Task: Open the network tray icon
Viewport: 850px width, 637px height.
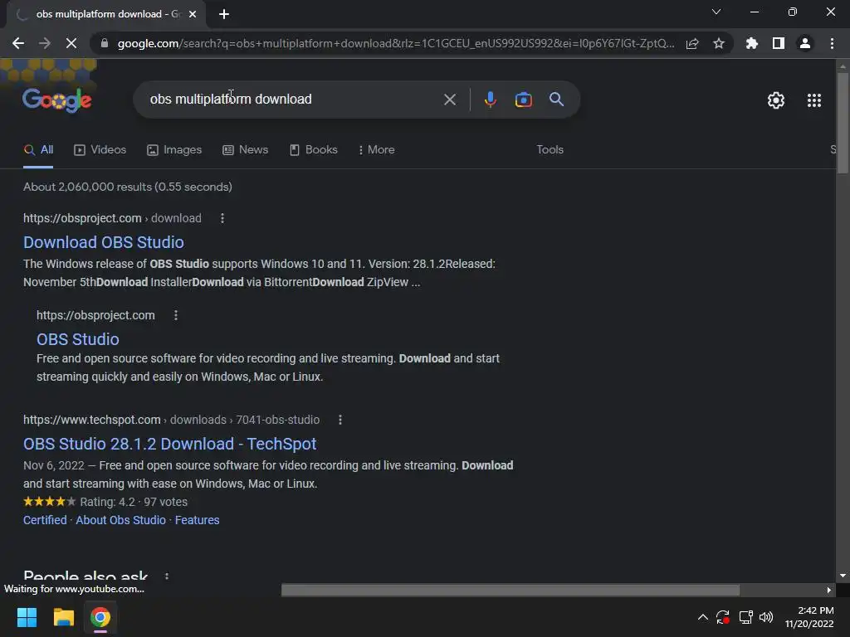Action: pos(745,617)
